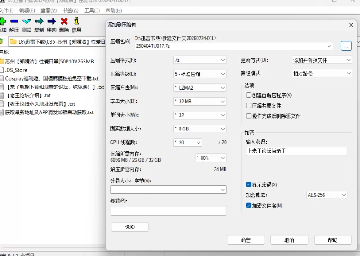
Task: Click the up-folder arrow beside address bar
Action: (2, 41)
